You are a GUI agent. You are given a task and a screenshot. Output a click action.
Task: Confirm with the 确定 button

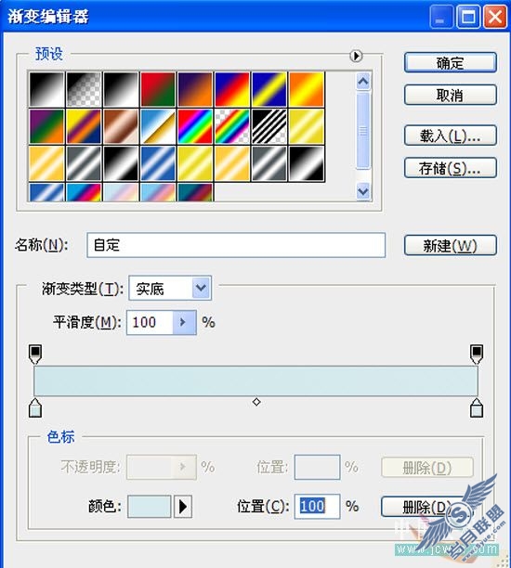coord(450,63)
